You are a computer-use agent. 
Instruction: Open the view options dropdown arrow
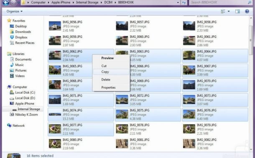pyautogui.click(x=229, y=11)
